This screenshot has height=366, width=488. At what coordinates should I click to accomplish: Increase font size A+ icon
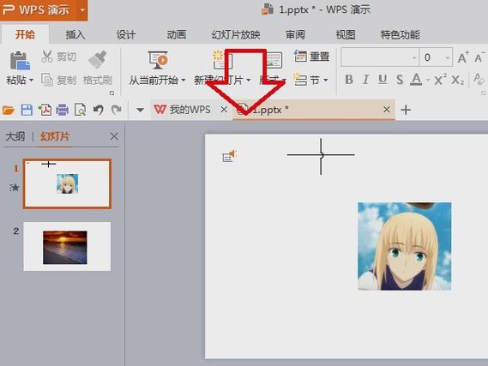point(463,57)
